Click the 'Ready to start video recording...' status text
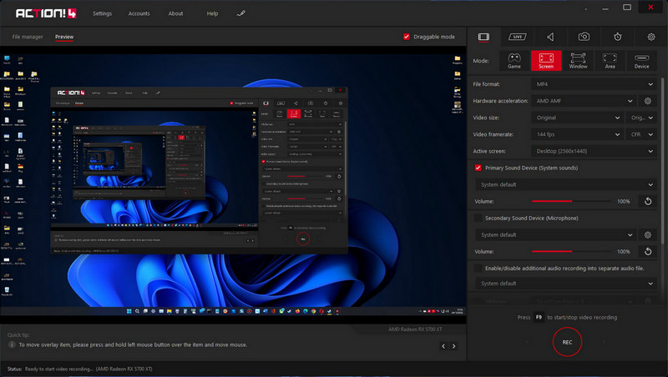Screen dimensions: 668x377 58,369
